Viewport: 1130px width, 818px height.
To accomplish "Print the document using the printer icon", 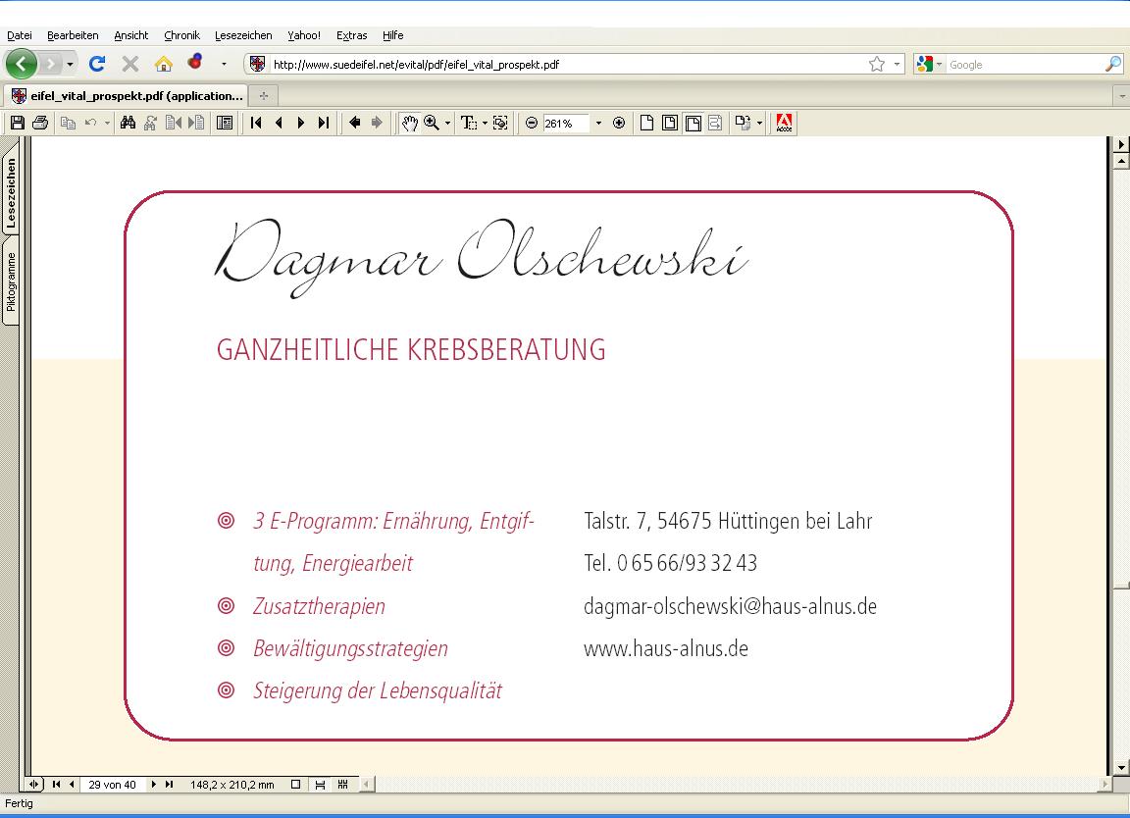I will (x=40, y=123).
